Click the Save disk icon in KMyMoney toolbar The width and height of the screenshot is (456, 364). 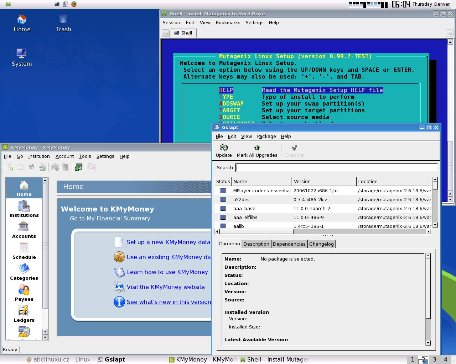click(x=32, y=167)
